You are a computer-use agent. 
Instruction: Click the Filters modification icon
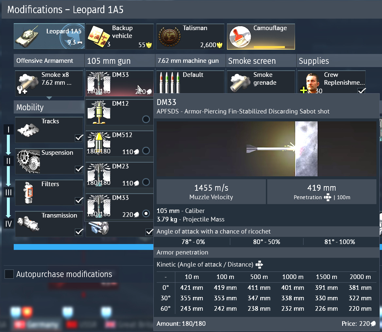point(28,192)
